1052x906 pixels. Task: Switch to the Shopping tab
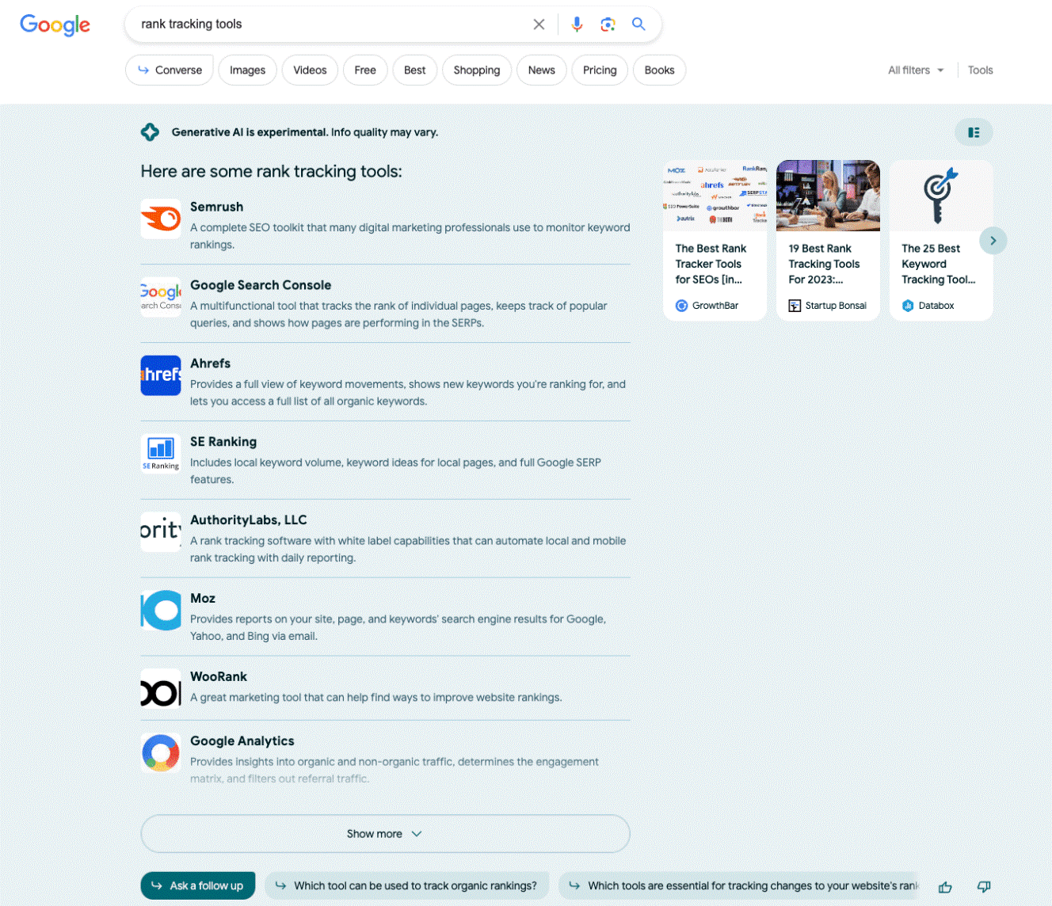pos(477,70)
